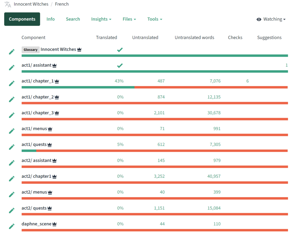
Task: Open the Tools dropdown menu
Action: pos(155,19)
